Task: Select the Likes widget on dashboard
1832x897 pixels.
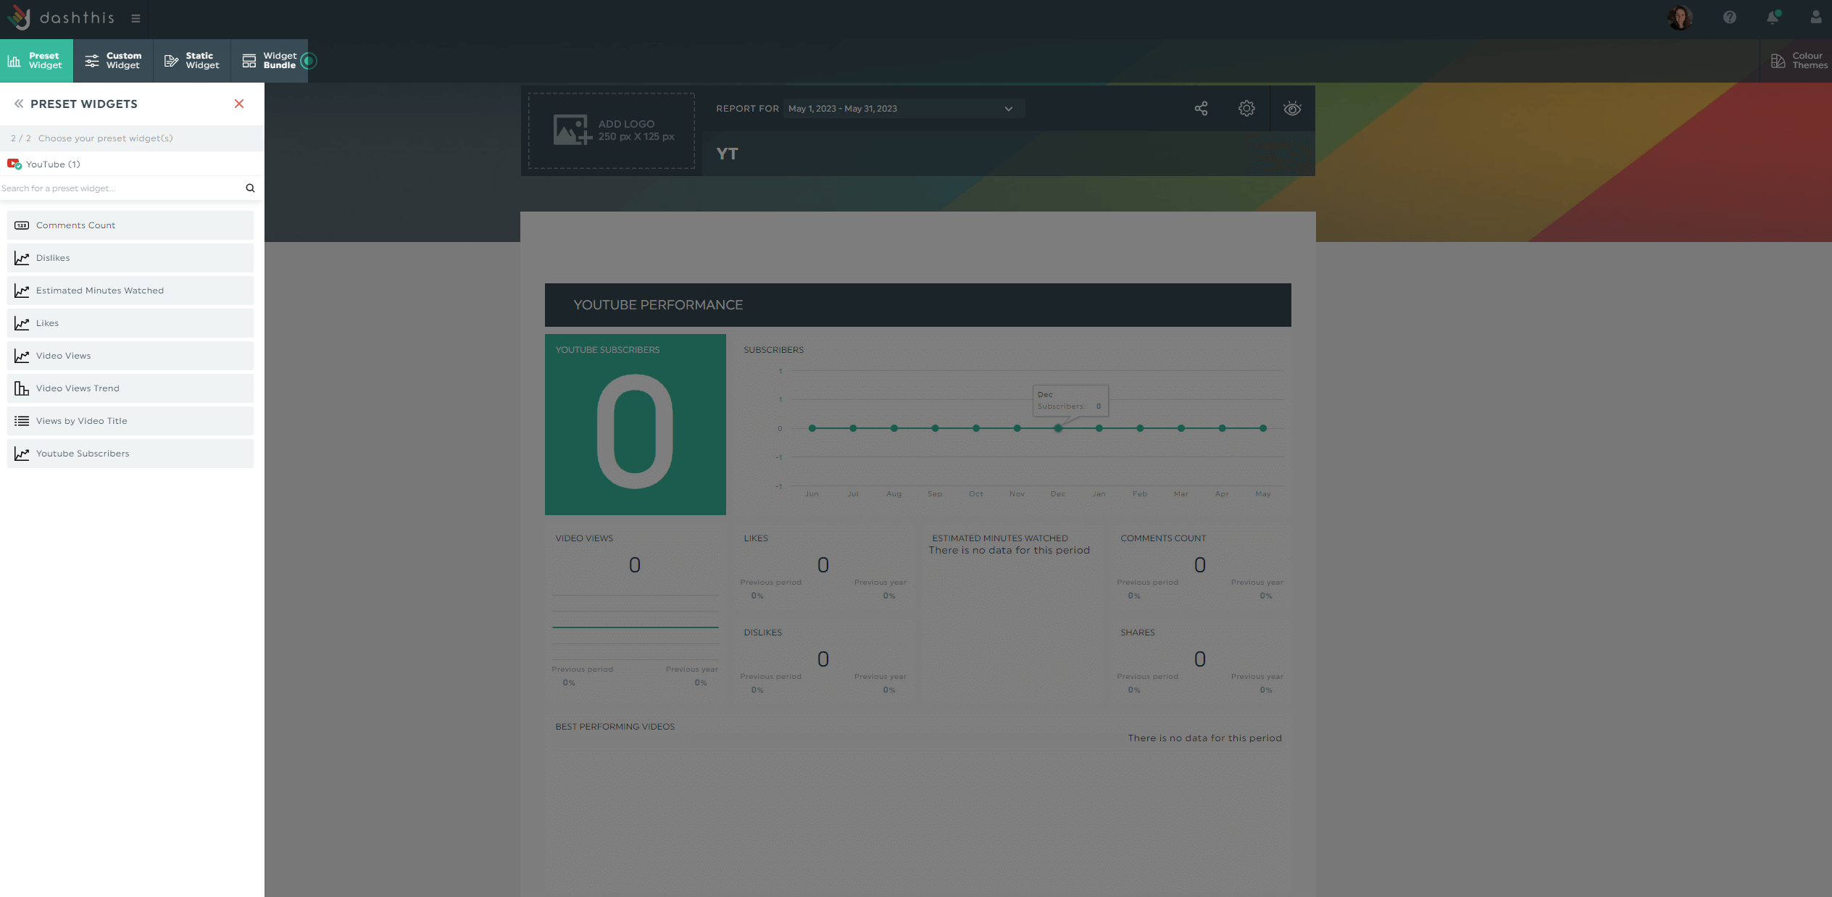Action: tap(824, 566)
